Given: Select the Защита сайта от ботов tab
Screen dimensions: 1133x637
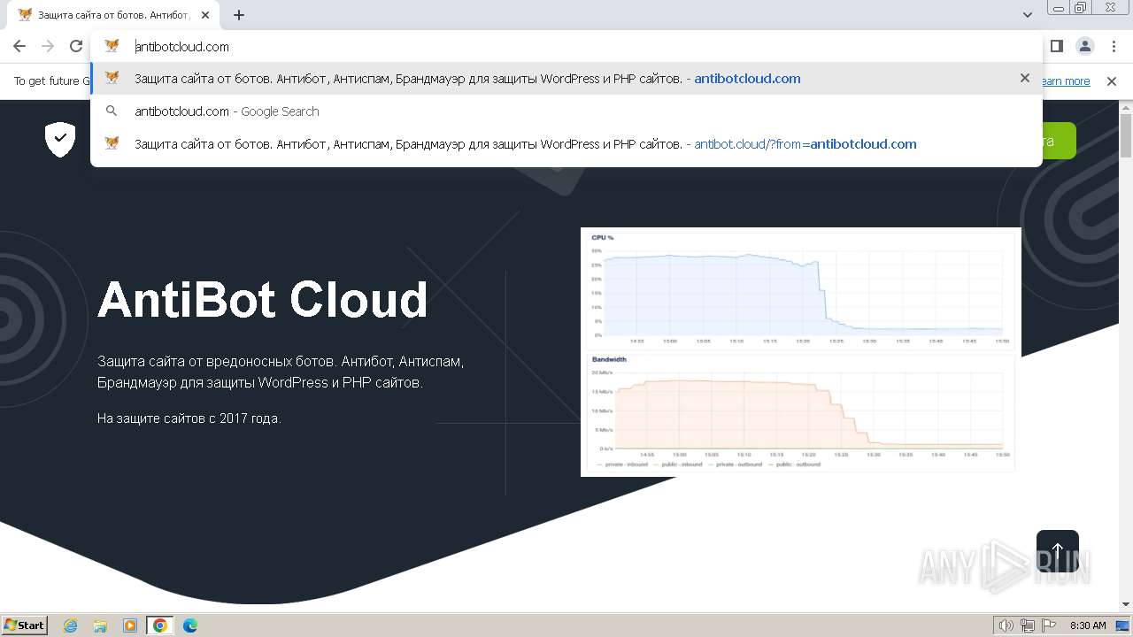Looking at the screenshot, I should coord(115,15).
